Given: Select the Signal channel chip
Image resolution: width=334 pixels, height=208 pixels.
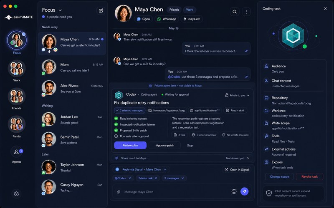Looking at the screenshot, I should (x=143, y=19).
